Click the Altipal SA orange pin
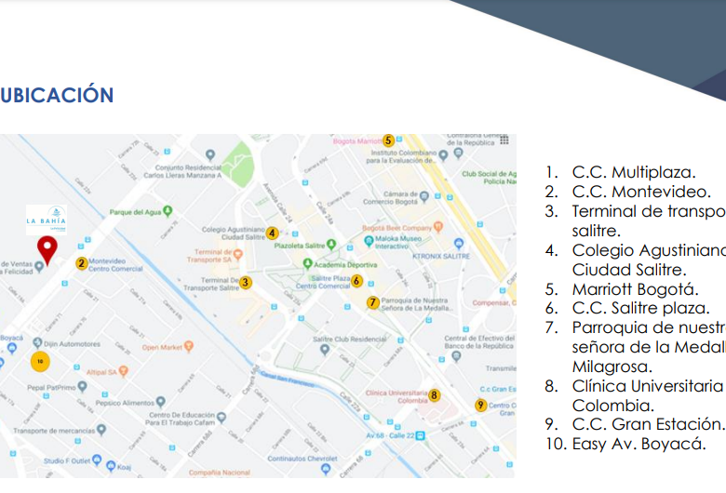 123,371
